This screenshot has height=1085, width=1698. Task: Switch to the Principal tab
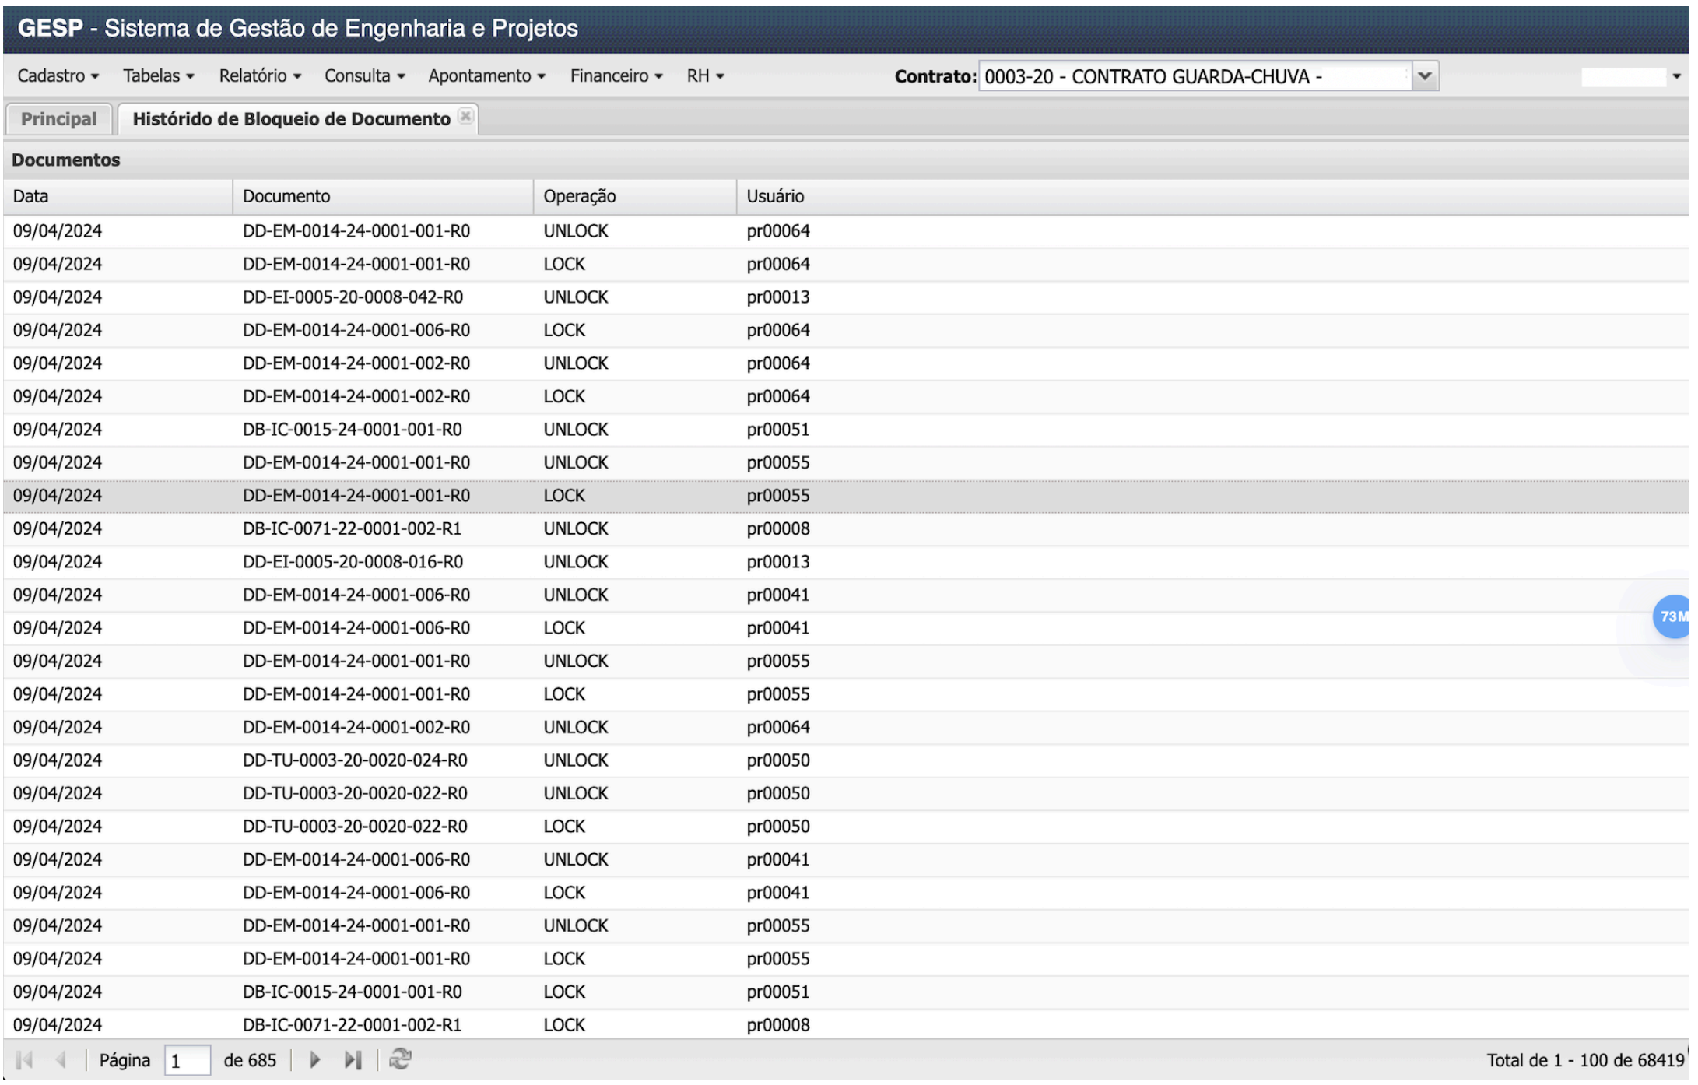point(59,119)
